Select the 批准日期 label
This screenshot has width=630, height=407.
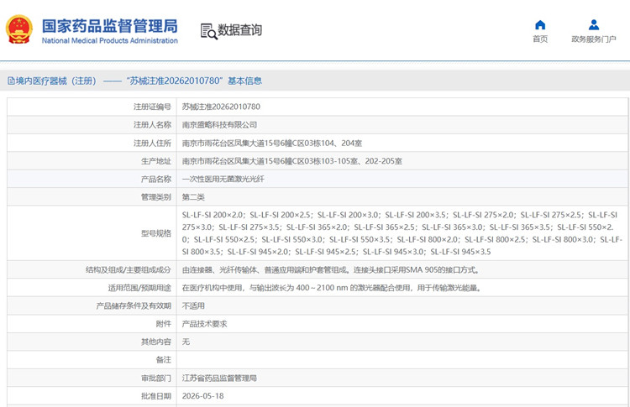click(156, 396)
